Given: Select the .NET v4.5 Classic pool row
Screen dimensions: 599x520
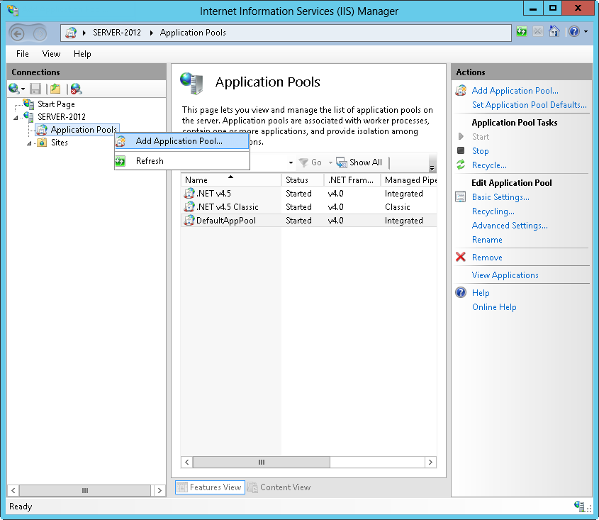Looking at the screenshot, I should click(x=308, y=207).
